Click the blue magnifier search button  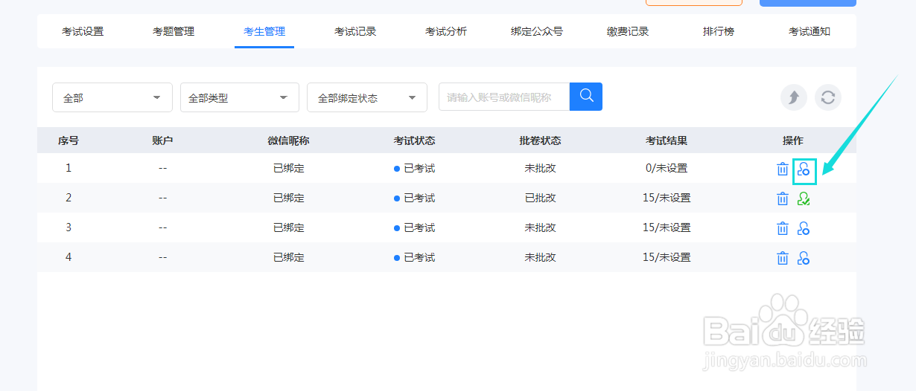coord(586,97)
